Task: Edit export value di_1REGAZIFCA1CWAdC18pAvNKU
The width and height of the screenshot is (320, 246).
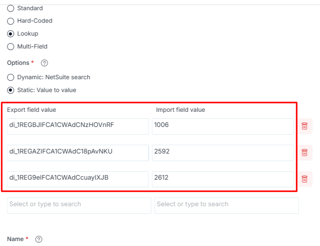Action: (78, 153)
